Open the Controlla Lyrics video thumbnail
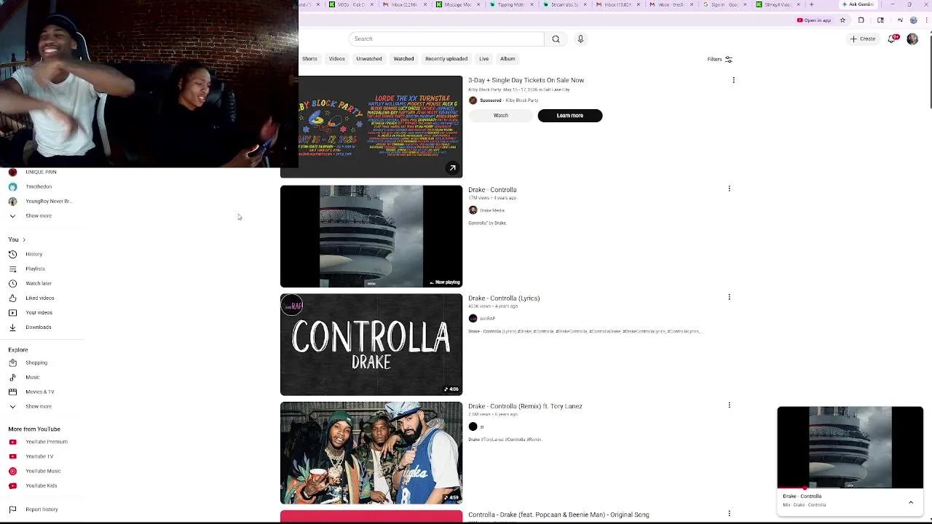 [x=371, y=344]
